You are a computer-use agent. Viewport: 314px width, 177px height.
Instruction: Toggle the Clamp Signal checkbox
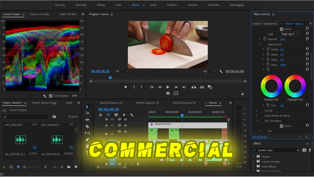(x=51, y=96)
